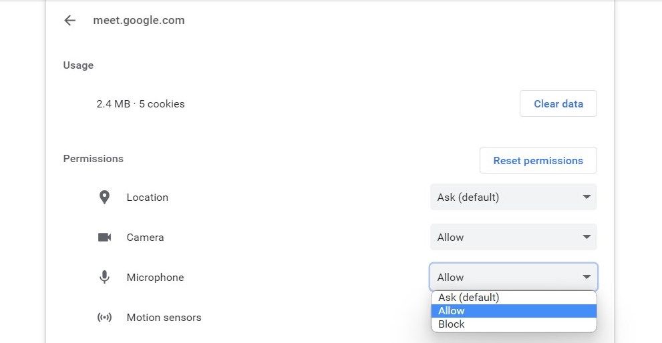
Task: Collapse the Microphone permission dropdown
Action: coord(513,278)
